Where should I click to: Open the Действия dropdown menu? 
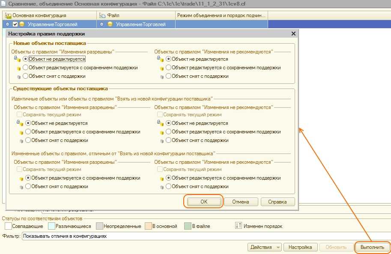pyautogui.click(x=264, y=247)
